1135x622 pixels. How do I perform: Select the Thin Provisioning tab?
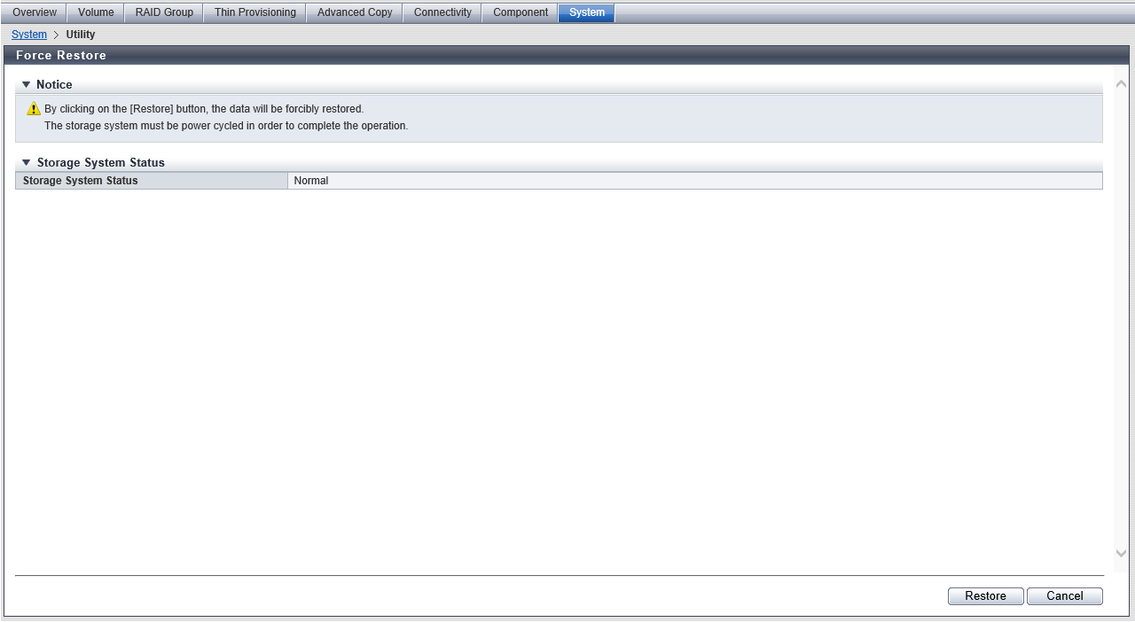[254, 12]
